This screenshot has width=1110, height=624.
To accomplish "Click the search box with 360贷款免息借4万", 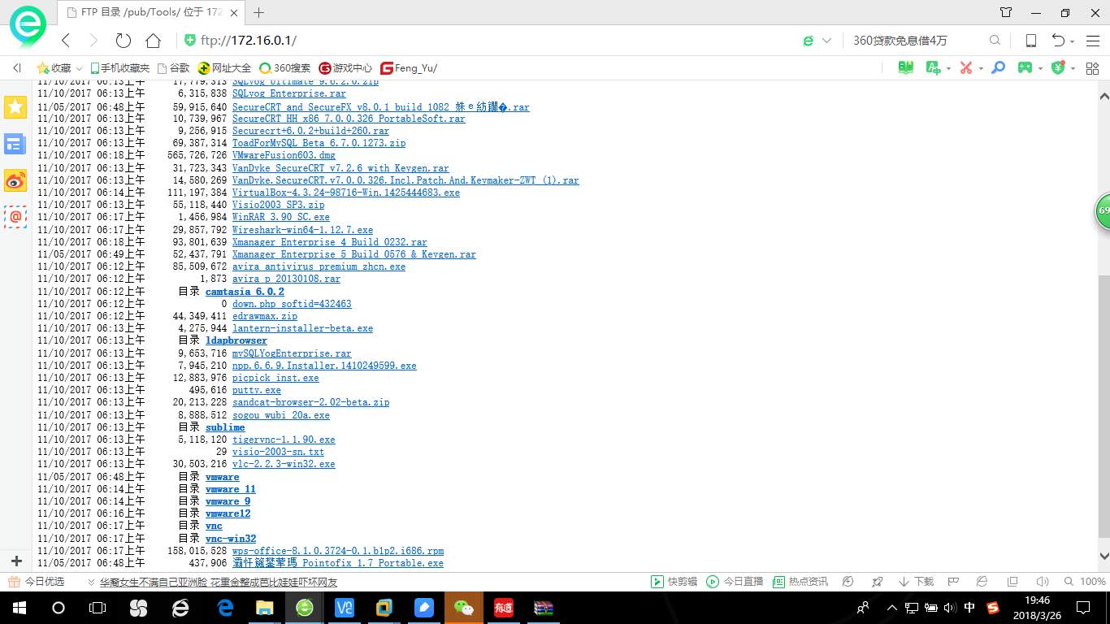I will (914, 41).
